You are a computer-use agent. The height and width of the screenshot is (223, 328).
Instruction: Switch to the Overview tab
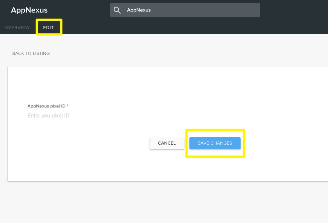(x=17, y=27)
